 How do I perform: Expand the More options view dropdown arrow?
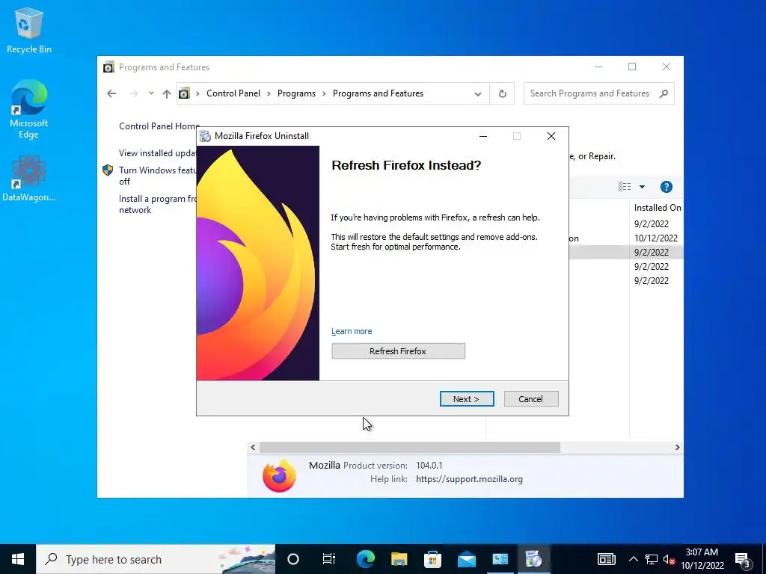[x=642, y=186]
